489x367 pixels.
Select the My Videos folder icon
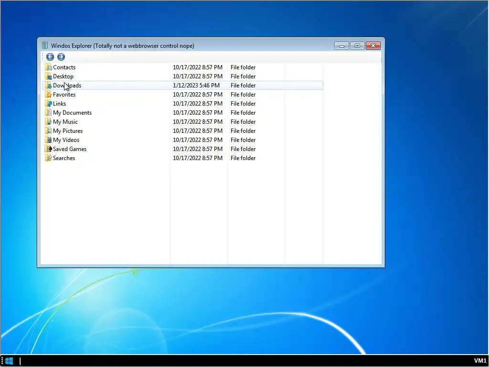click(48, 140)
